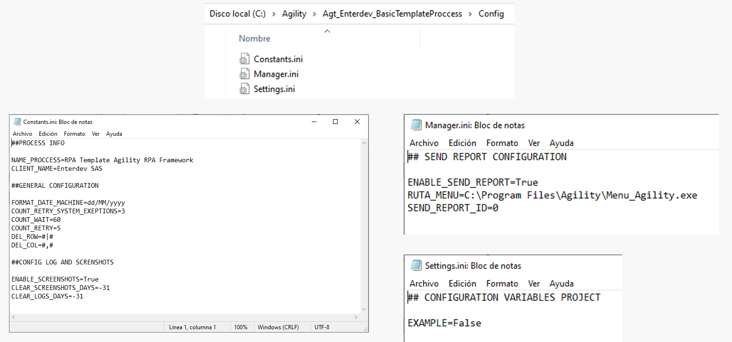The width and height of the screenshot is (732, 342).
Task: Expand the chevron before the Config breadcrumb
Action: tap(470, 14)
